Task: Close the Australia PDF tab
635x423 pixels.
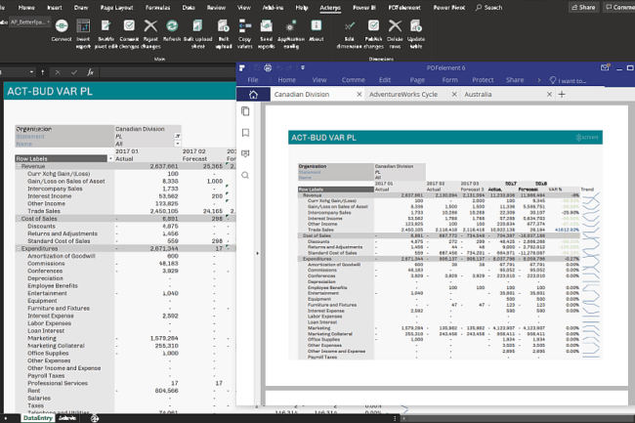Action: tap(549, 95)
